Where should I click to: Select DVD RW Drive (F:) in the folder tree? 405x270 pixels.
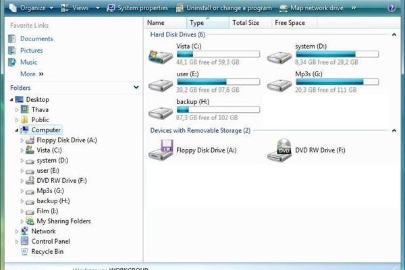tap(61, 181)
